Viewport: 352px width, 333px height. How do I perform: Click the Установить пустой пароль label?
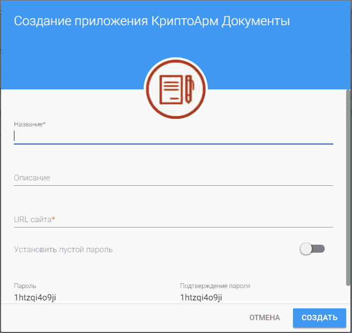(x=63, y=249)
